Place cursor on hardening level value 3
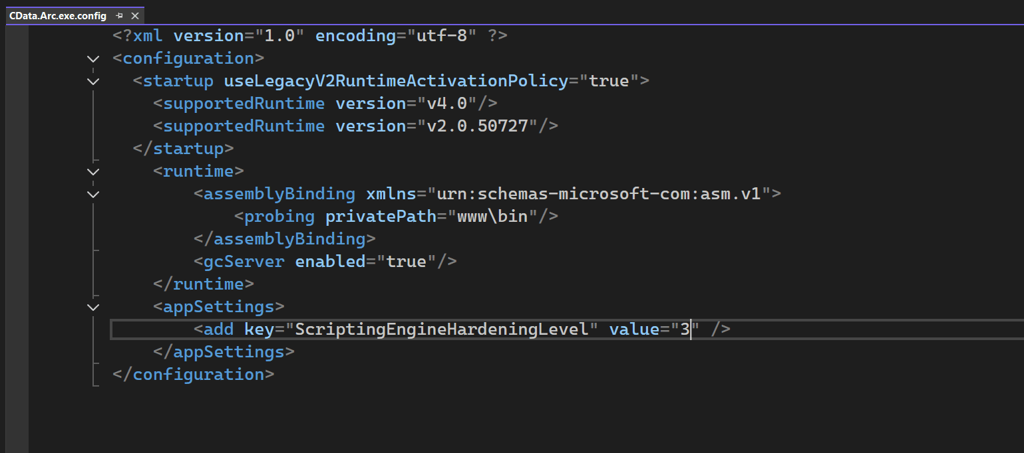Screen dimensions: 1024x453 [x=685, y=329]
